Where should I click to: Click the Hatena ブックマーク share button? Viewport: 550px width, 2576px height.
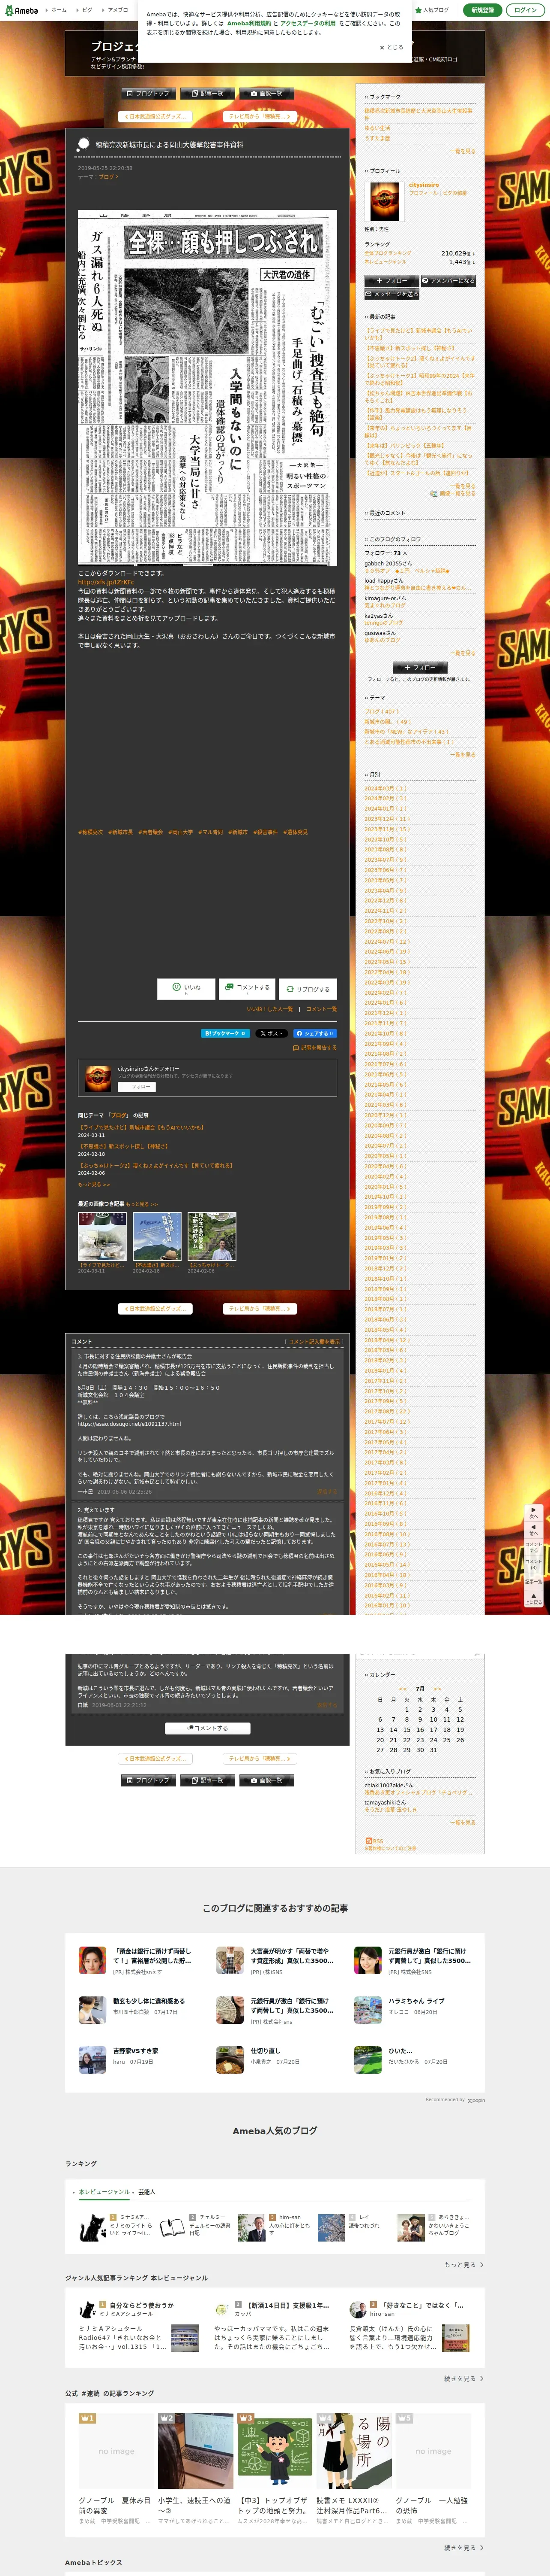click(226, 1033)
